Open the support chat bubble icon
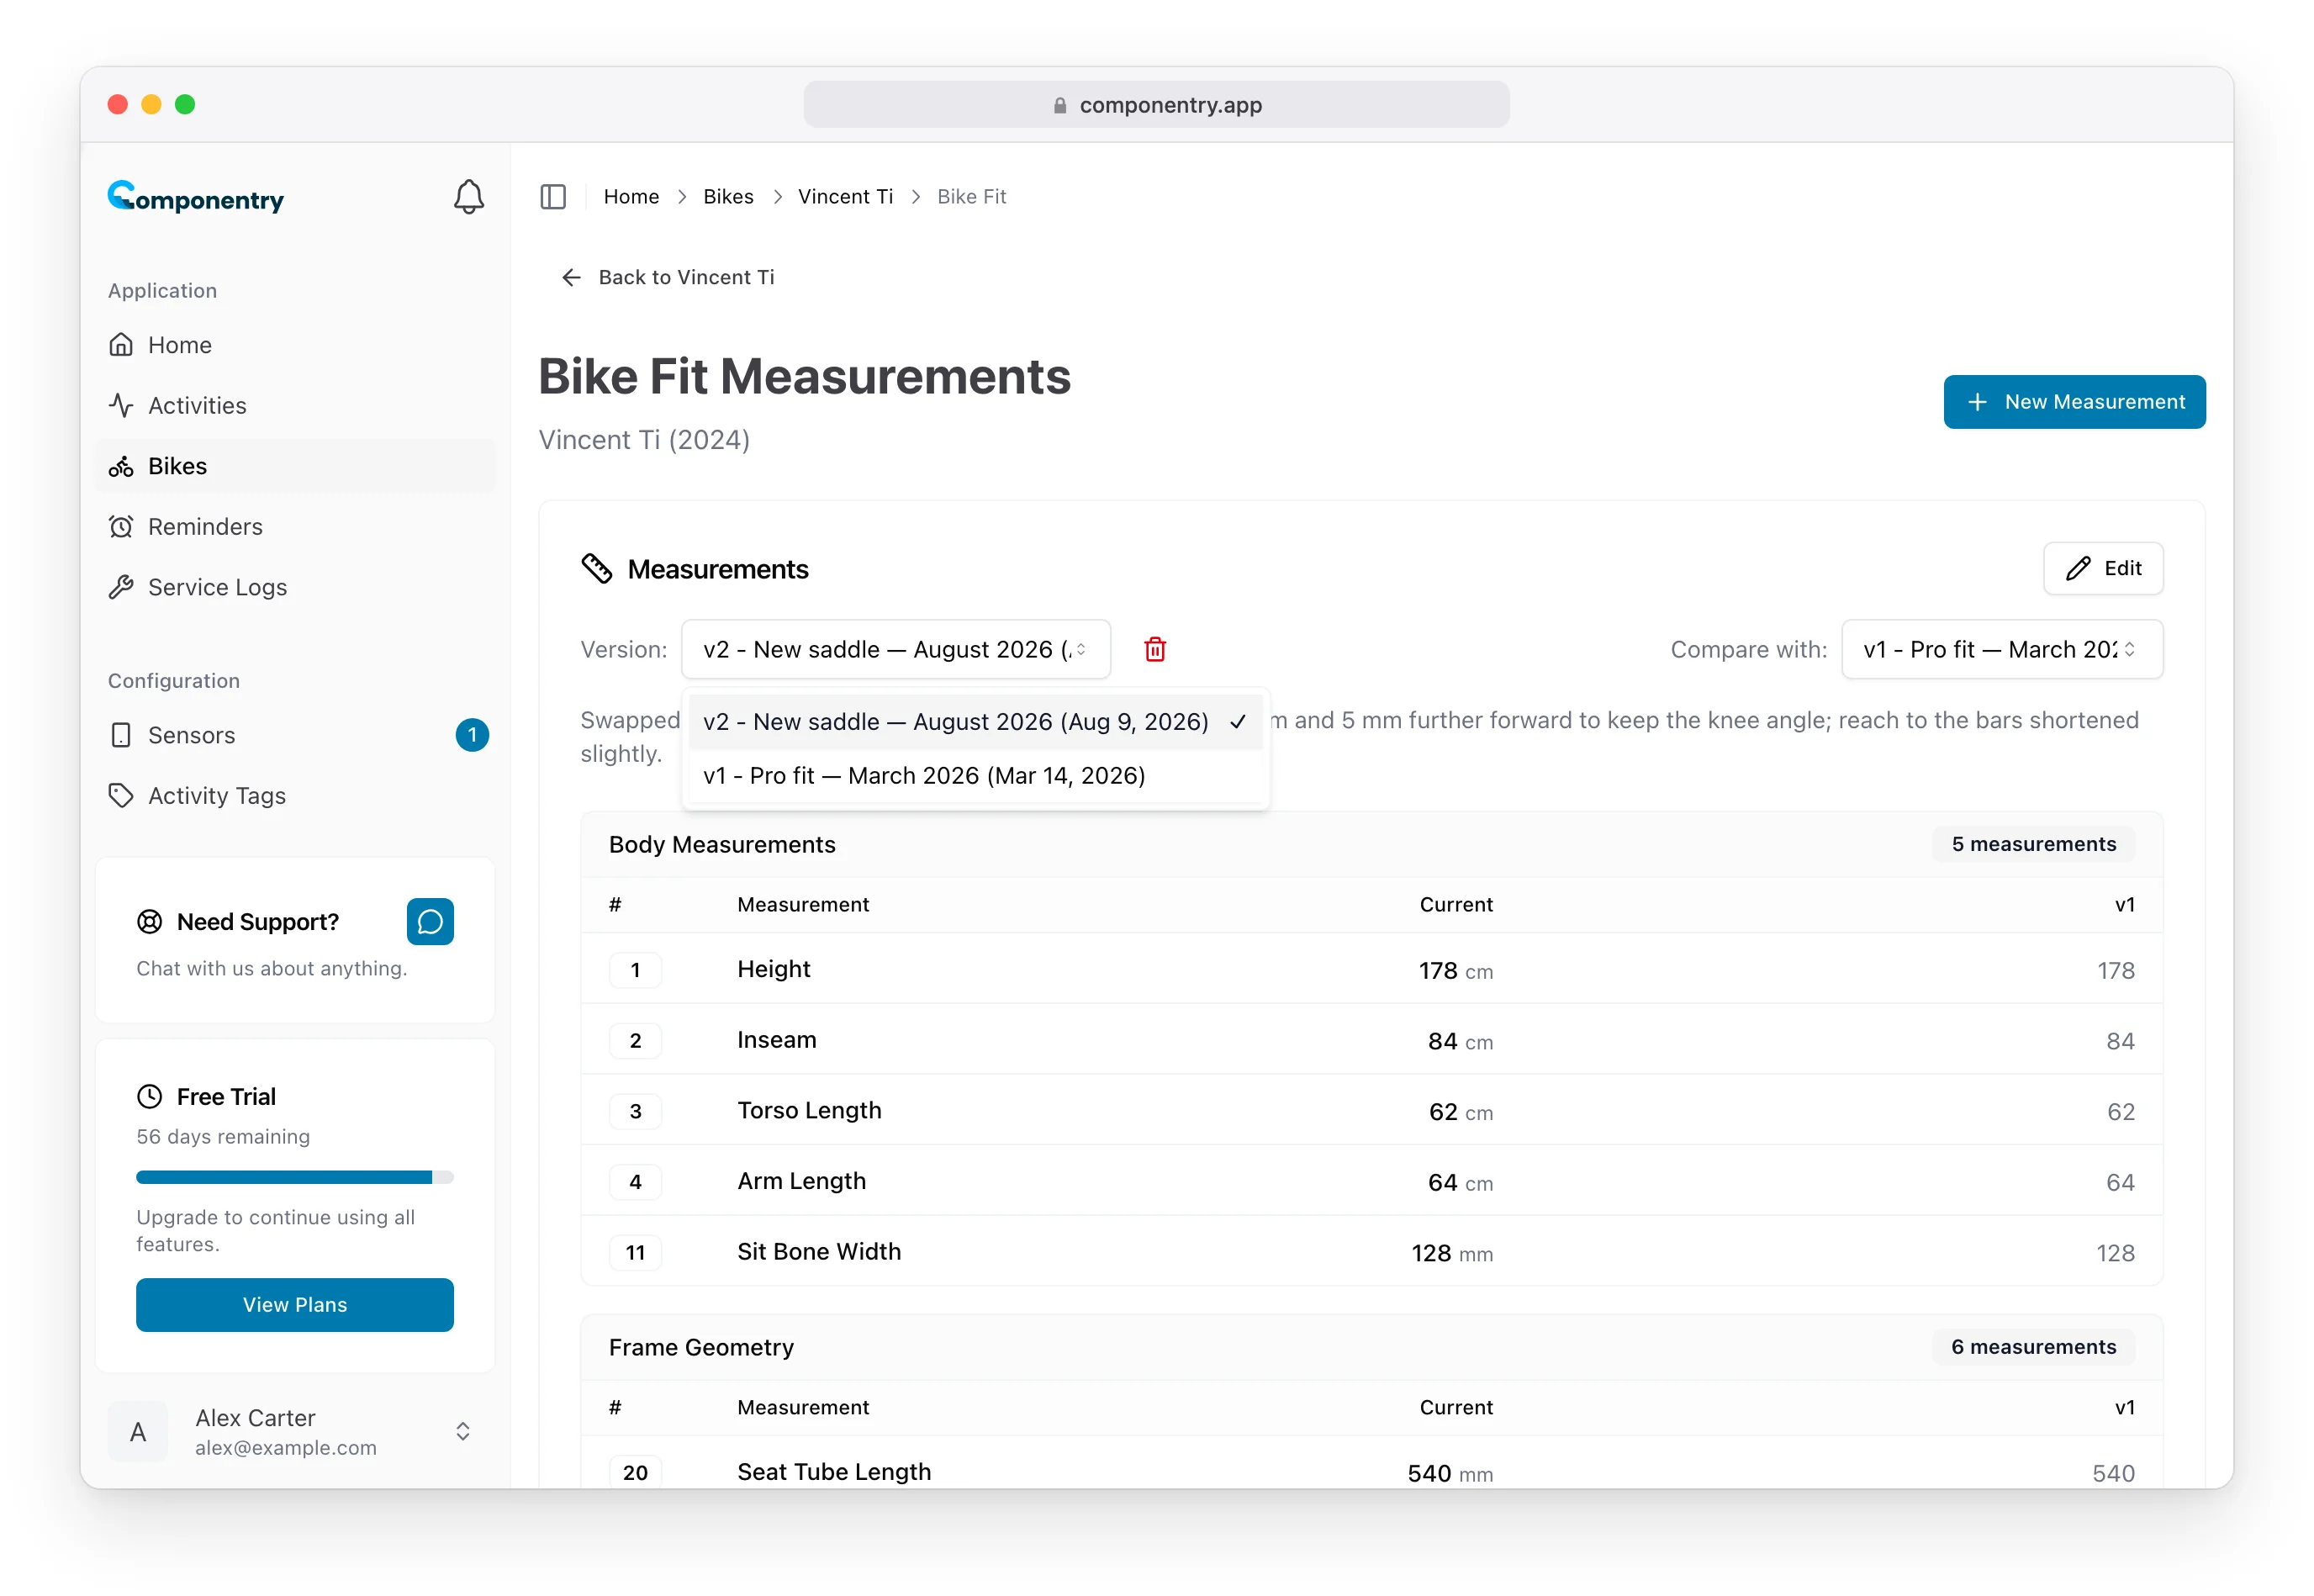This screenshot has width=2314, height=1596. [x=430, y=921]
